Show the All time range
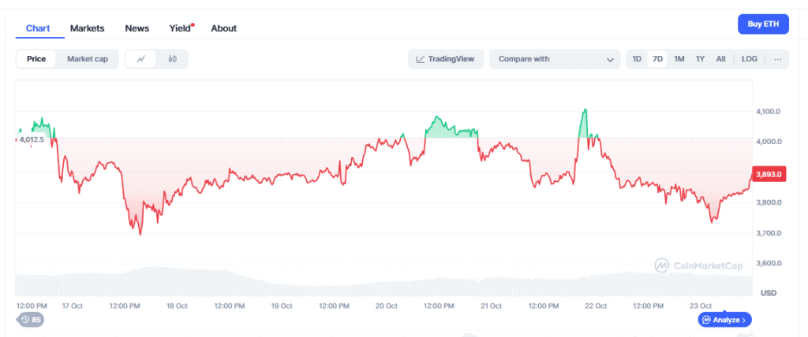Screen dimensions: 808x337 (720, 59)
